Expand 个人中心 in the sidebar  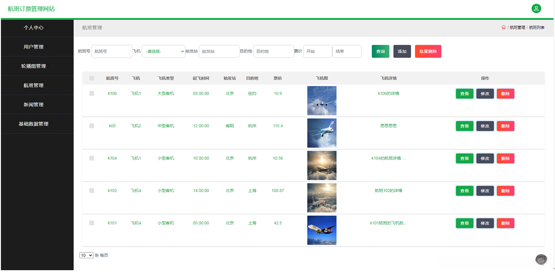pyautogui.click(x=37, y=27)
